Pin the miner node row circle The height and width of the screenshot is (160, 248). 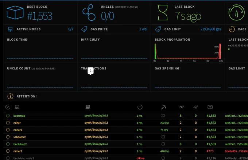(x=8, y=123)
